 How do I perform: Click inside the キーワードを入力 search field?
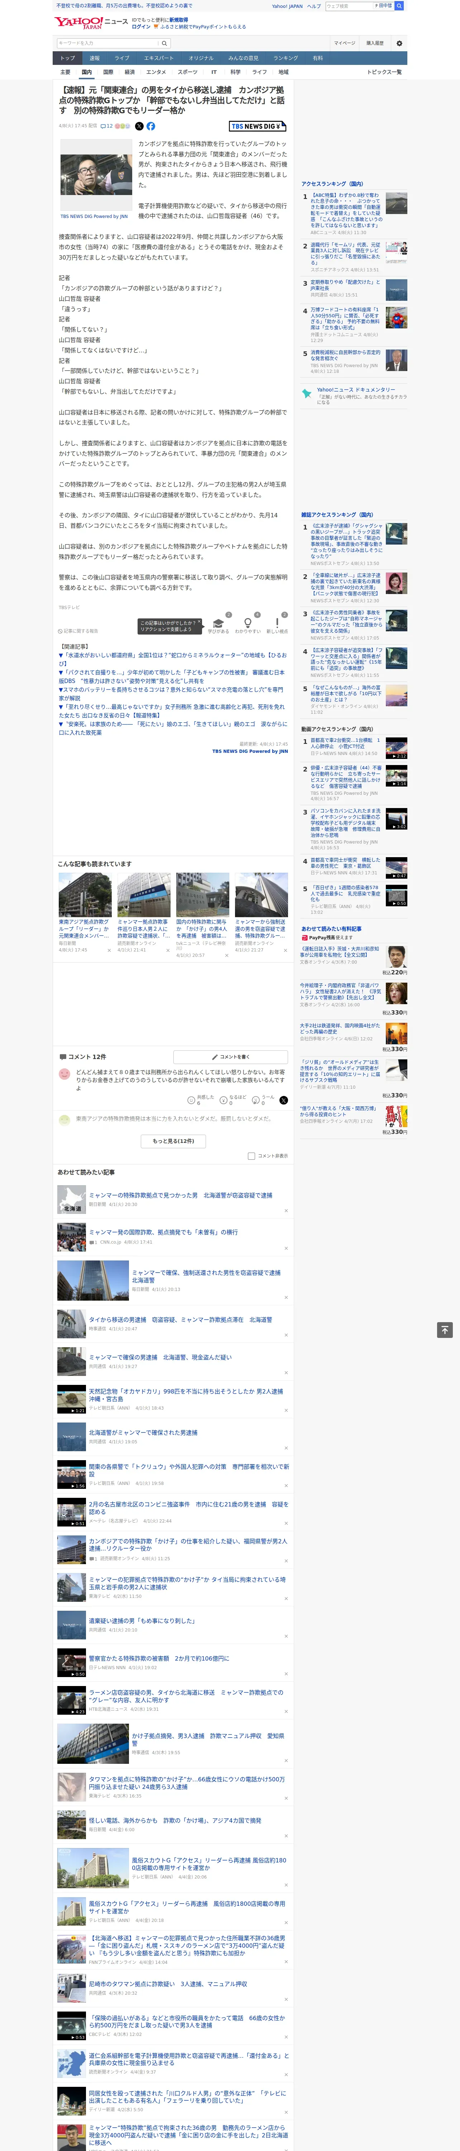tap(108, 43)
